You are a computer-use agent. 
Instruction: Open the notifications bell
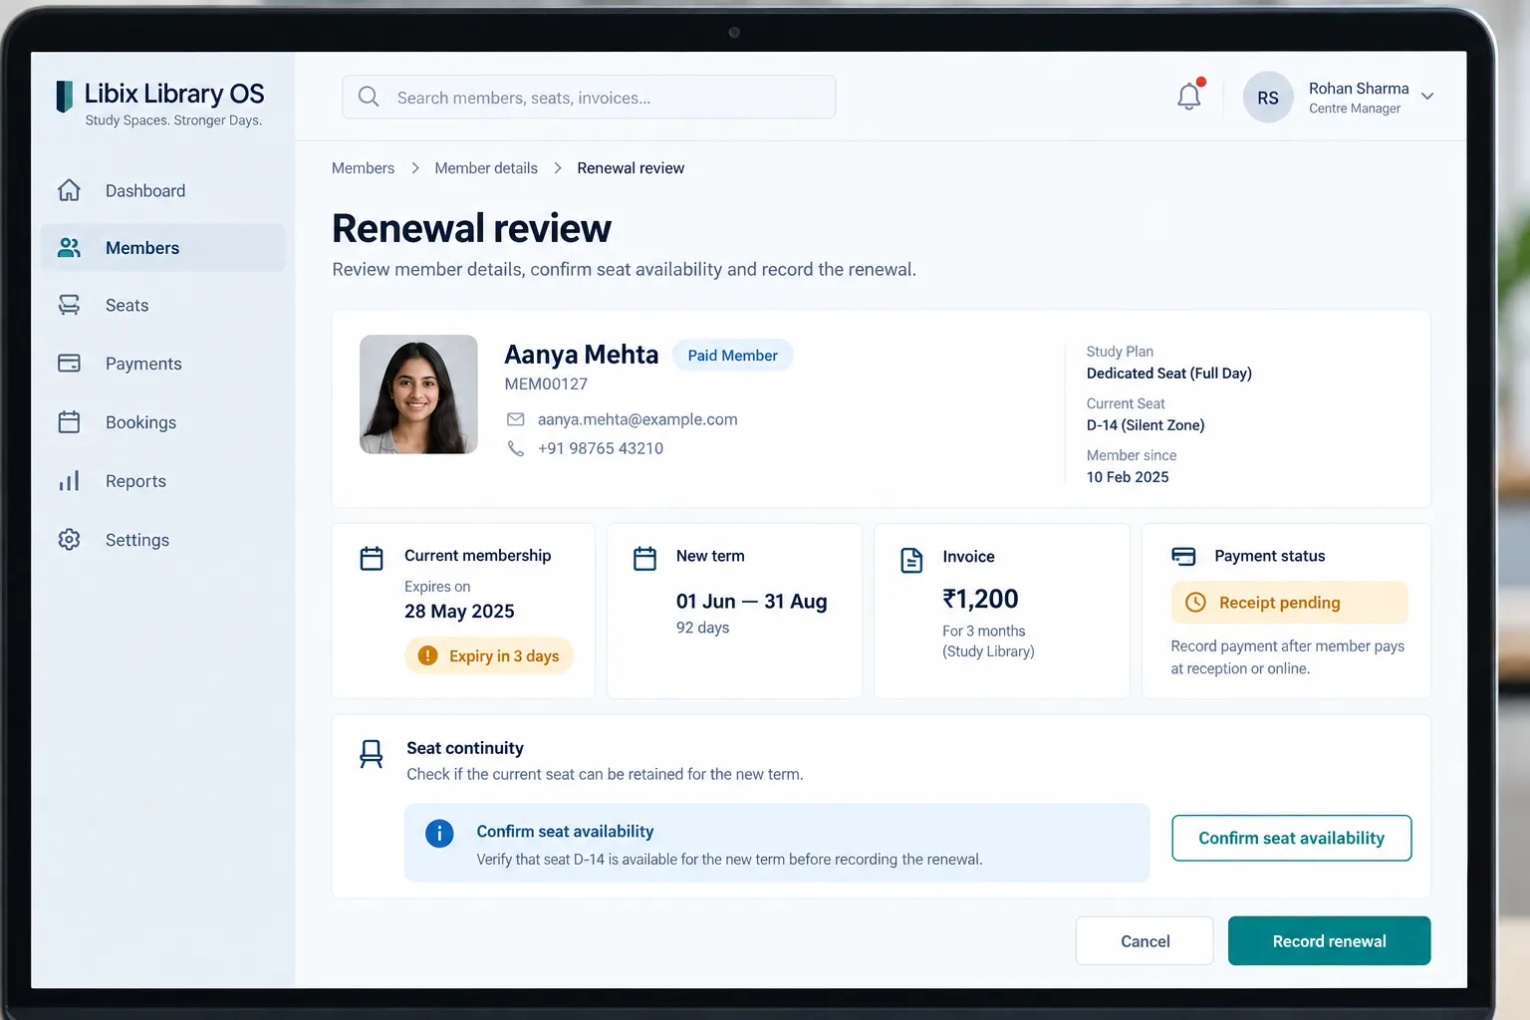click(1189, 96)
